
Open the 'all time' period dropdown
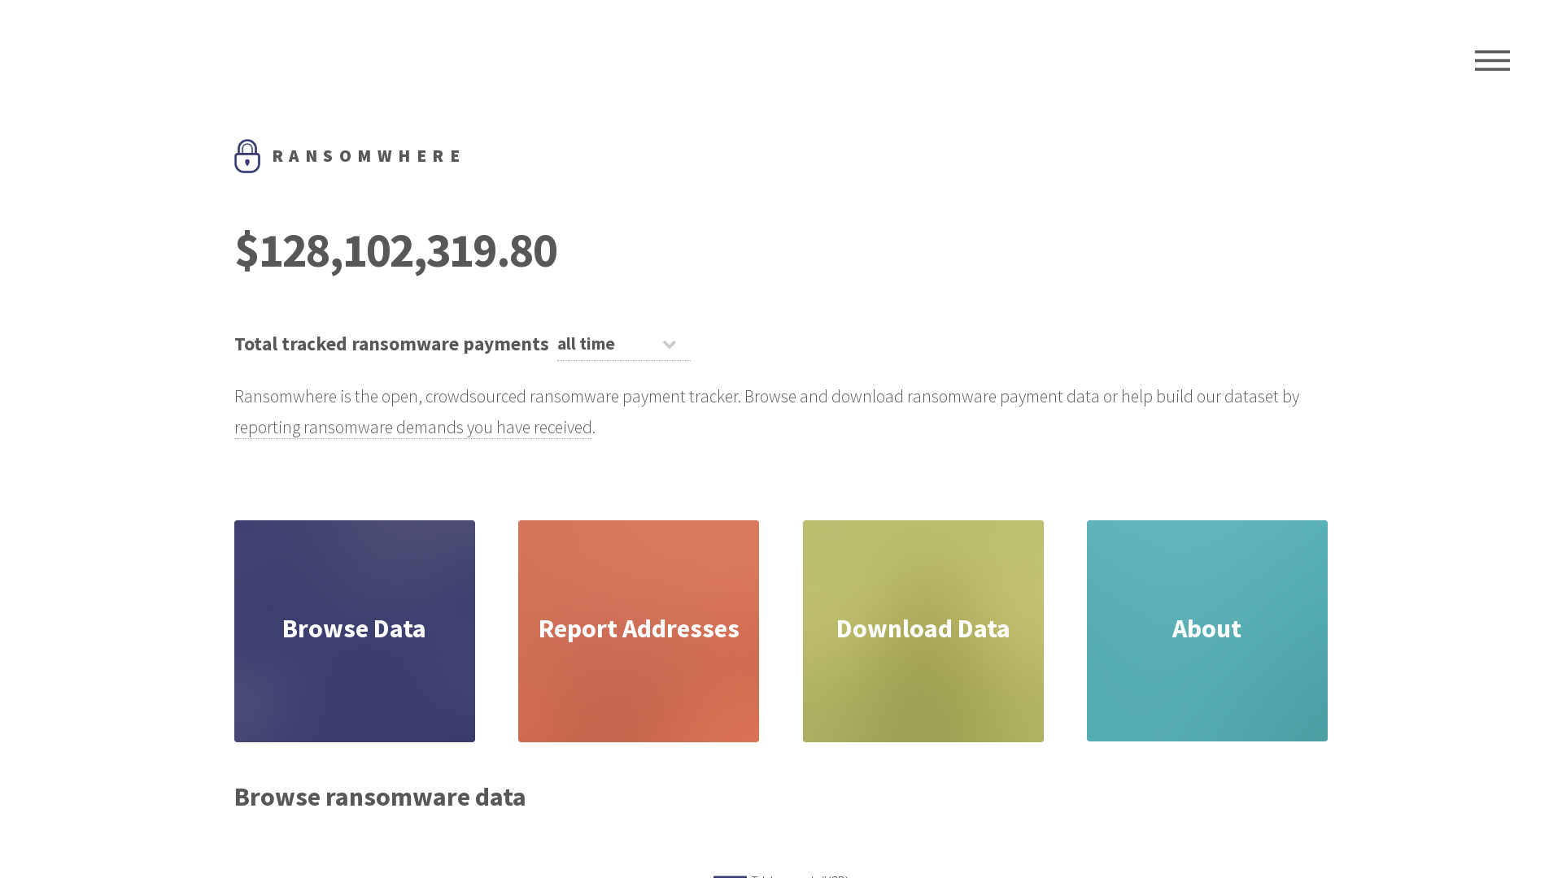(x=623, y=344)
